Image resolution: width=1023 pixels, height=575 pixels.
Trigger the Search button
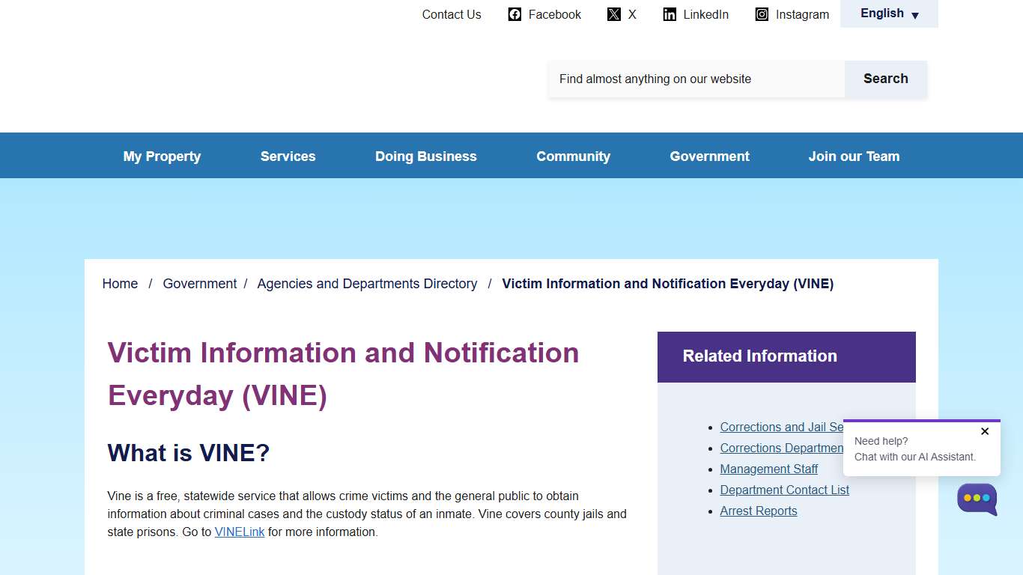885,78
